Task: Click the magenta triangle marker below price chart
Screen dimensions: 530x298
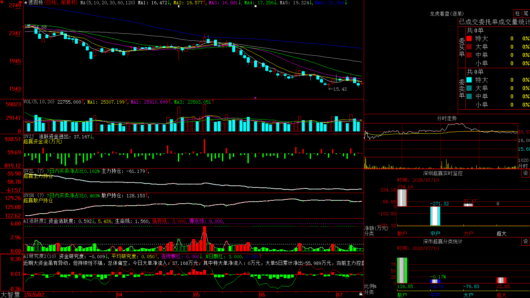Action: coord(255,98)
